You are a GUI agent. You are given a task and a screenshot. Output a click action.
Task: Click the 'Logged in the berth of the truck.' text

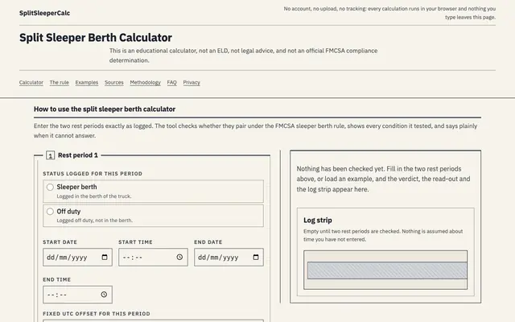tap(94, 196)
